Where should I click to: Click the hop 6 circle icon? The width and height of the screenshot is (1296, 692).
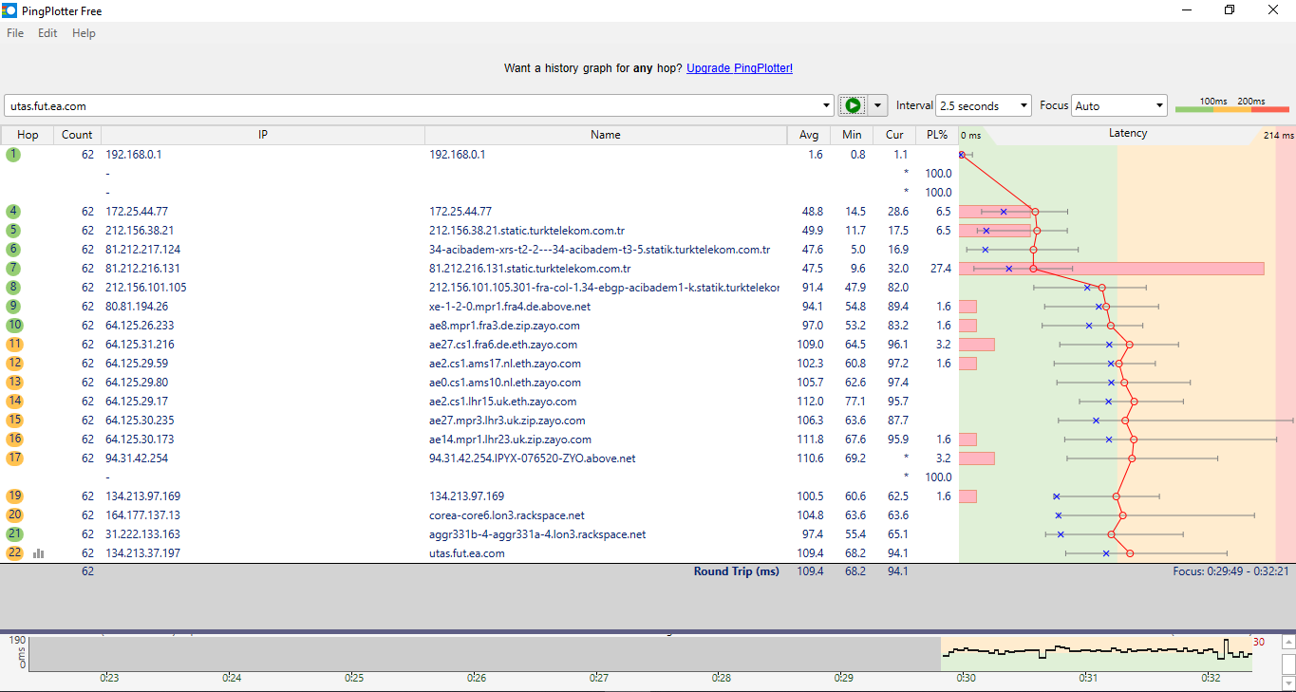point(13,249)
